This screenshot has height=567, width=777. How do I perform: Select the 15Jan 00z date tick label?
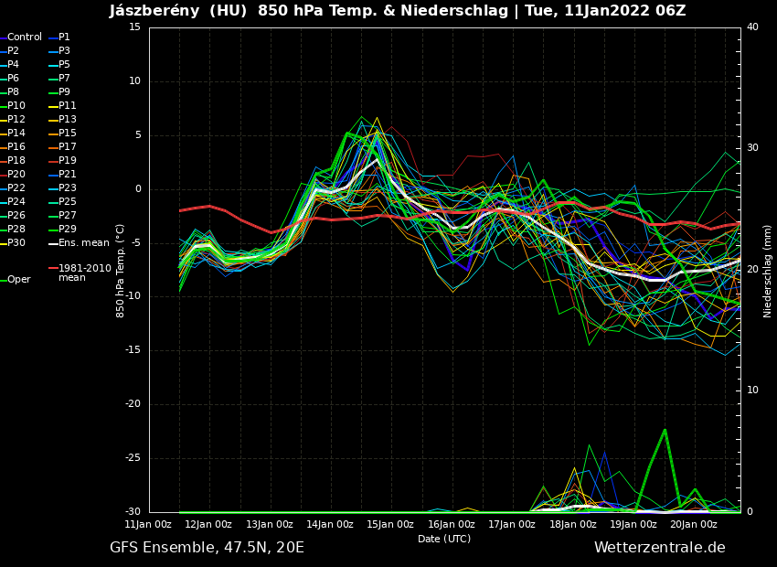(x=390, y=525)
